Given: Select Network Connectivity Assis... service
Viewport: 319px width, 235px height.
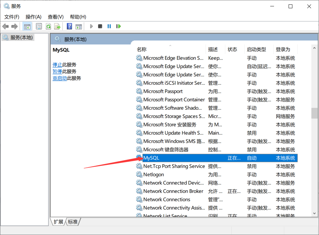Looking at the screenshot, I should pyautogui.click(x=174, y=208).
